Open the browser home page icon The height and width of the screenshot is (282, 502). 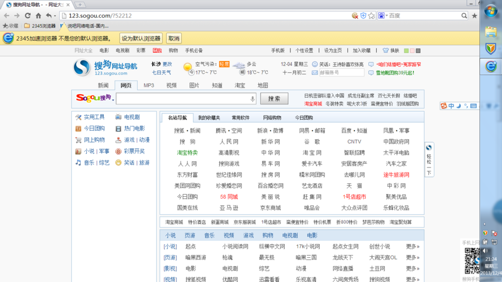(x=38, y=15)
